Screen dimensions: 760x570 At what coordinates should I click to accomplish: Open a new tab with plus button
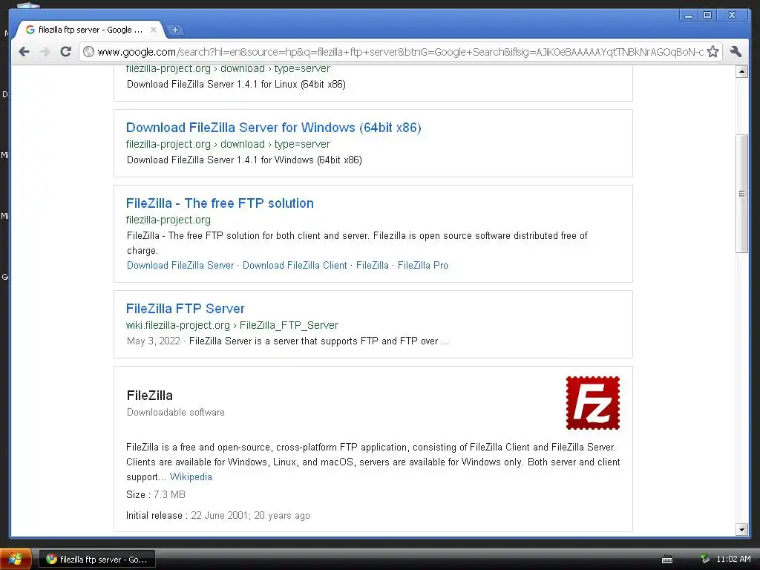pos(175,30)
